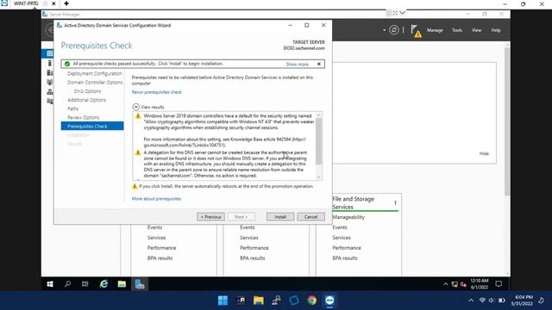Open host Windows 11 Start menu

pyautogui.click(x=223, y=301)
